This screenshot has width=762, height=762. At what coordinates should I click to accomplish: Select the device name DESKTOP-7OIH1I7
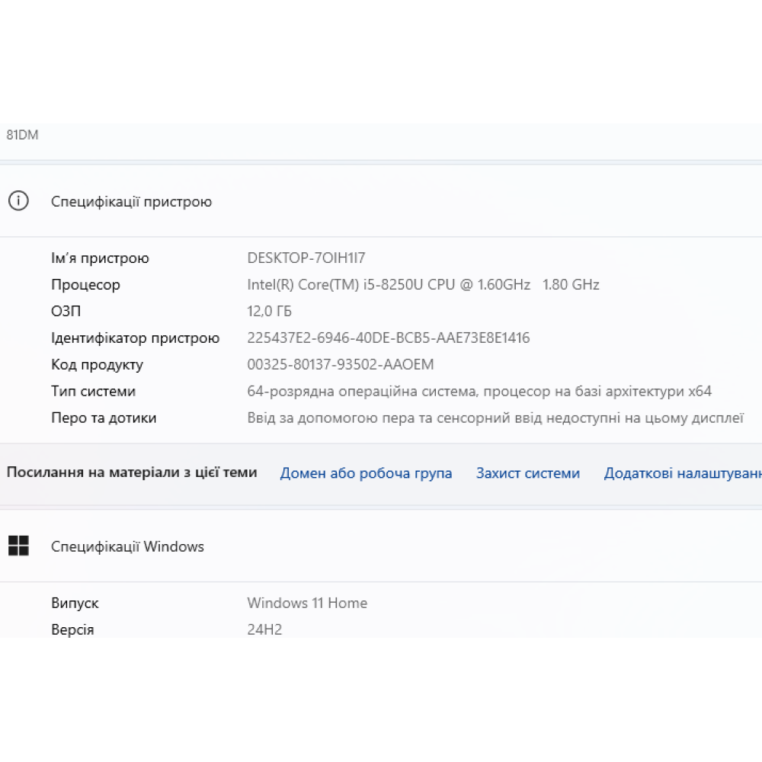pyautogui.click(x=306, y=258)
